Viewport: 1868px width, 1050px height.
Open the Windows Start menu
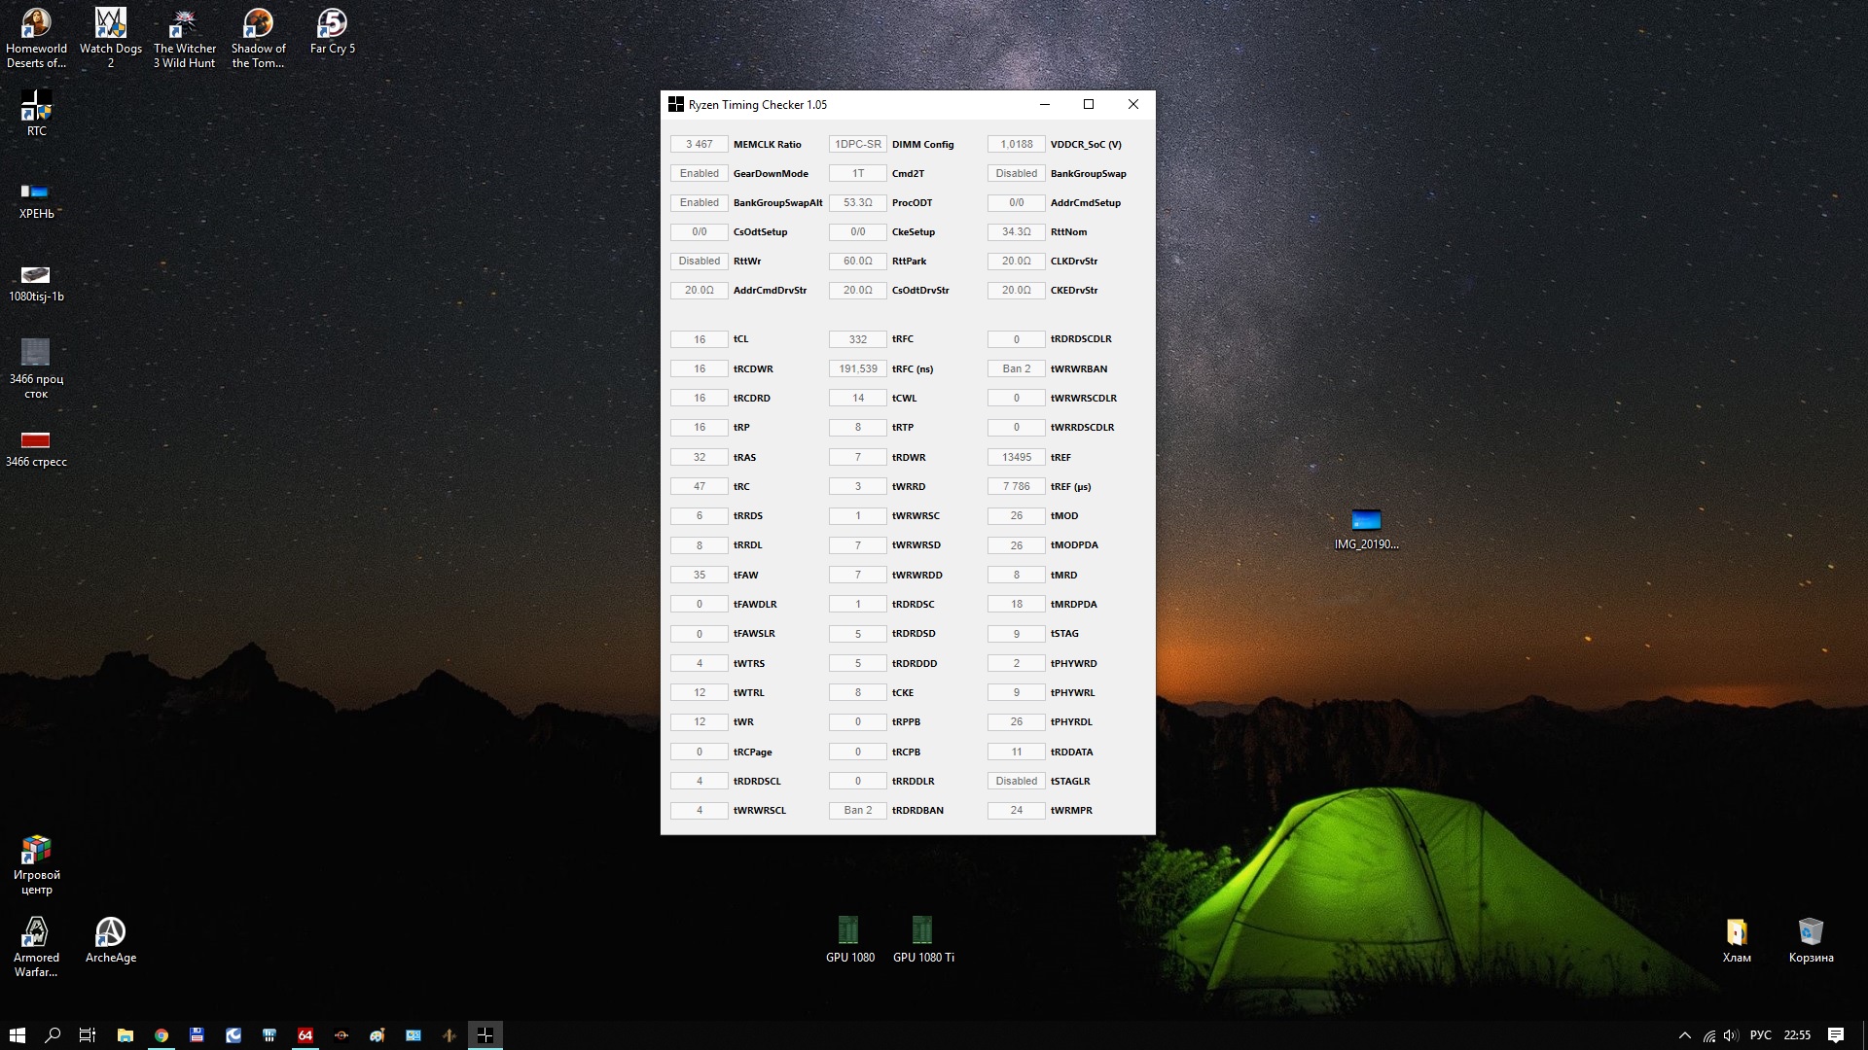pos(17,1035)
